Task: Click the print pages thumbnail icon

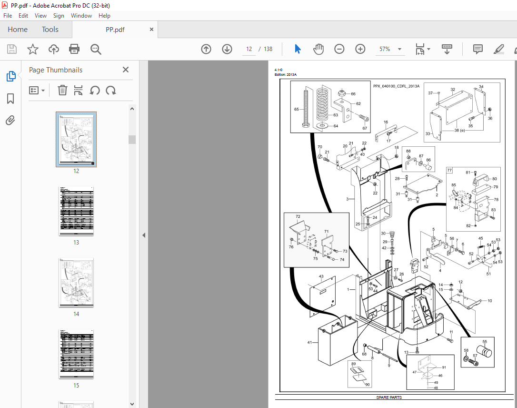Action: coord(78,91)
